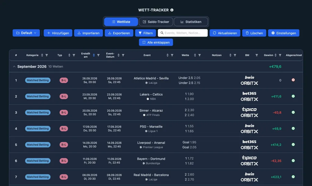
Task: Click the tipico logo in row 3
Action: click(249, 109)
